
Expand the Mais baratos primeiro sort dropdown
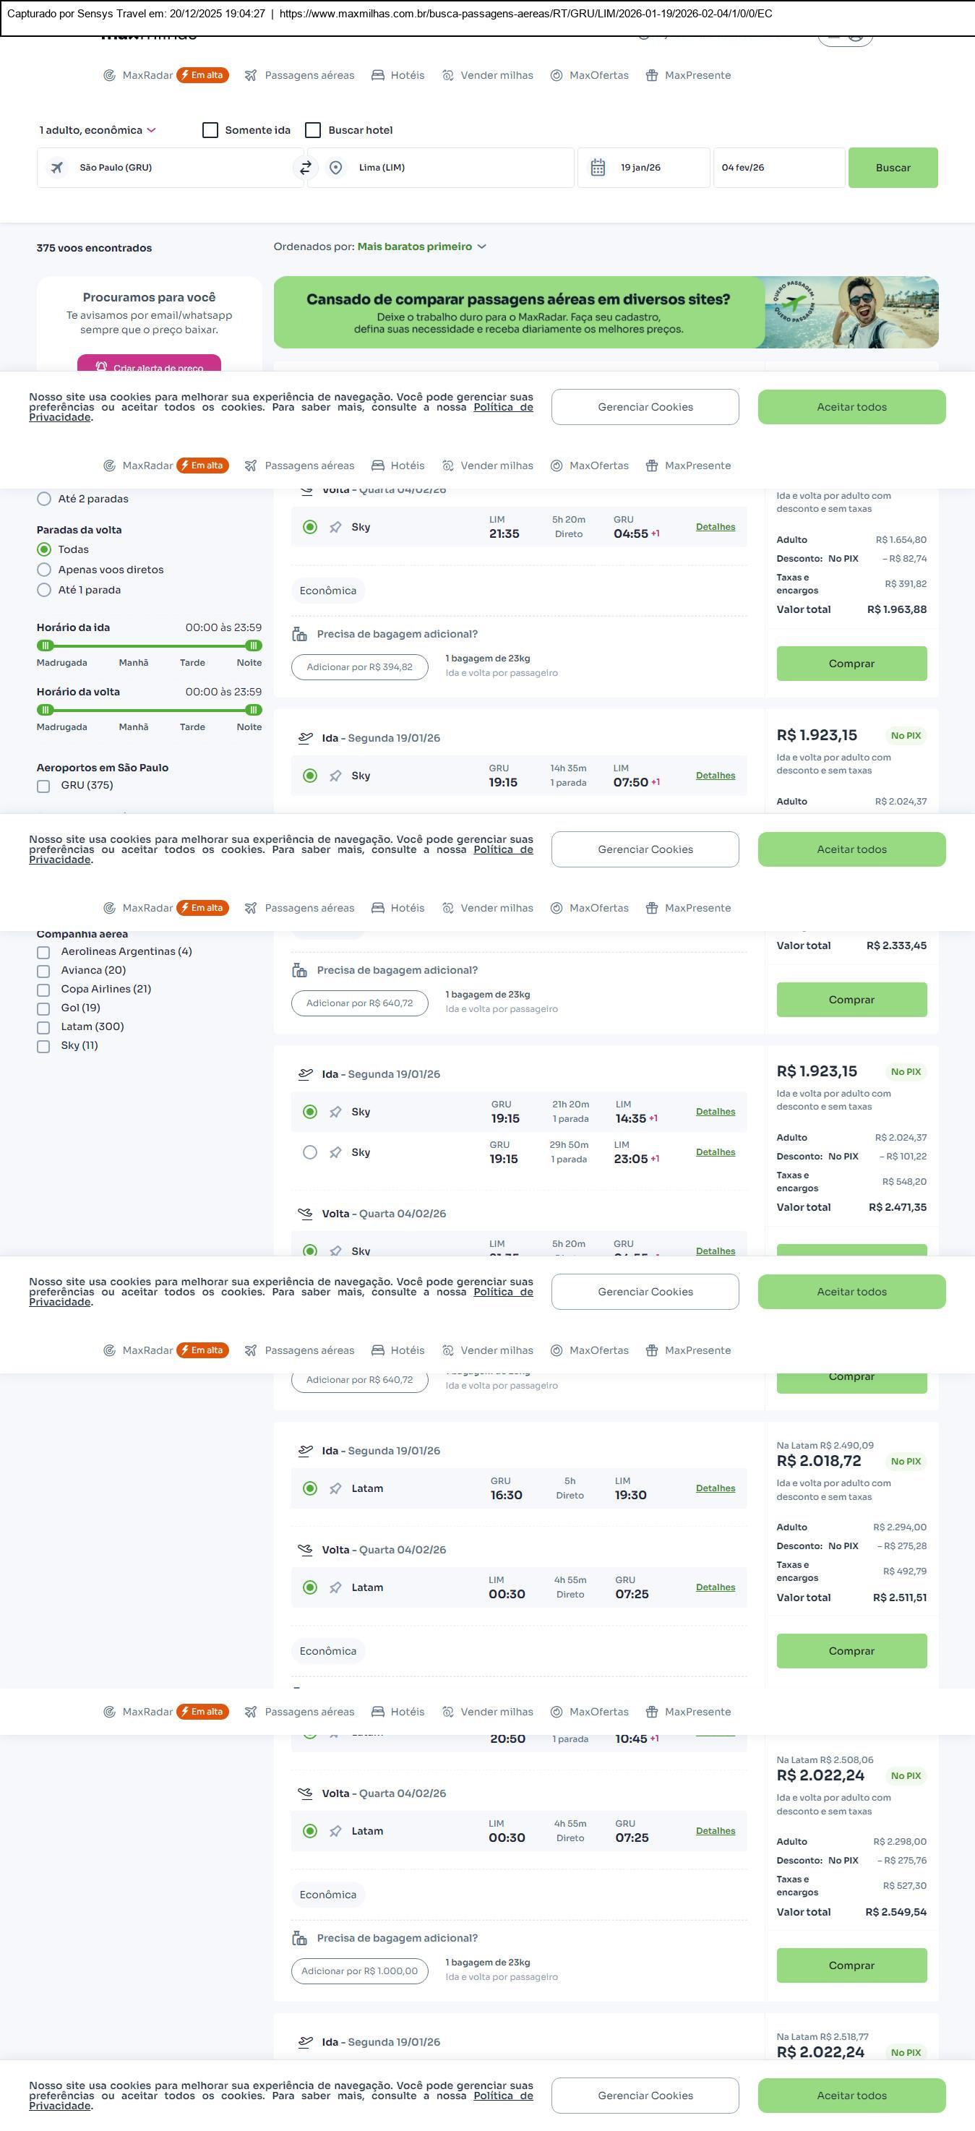point(422,246)
